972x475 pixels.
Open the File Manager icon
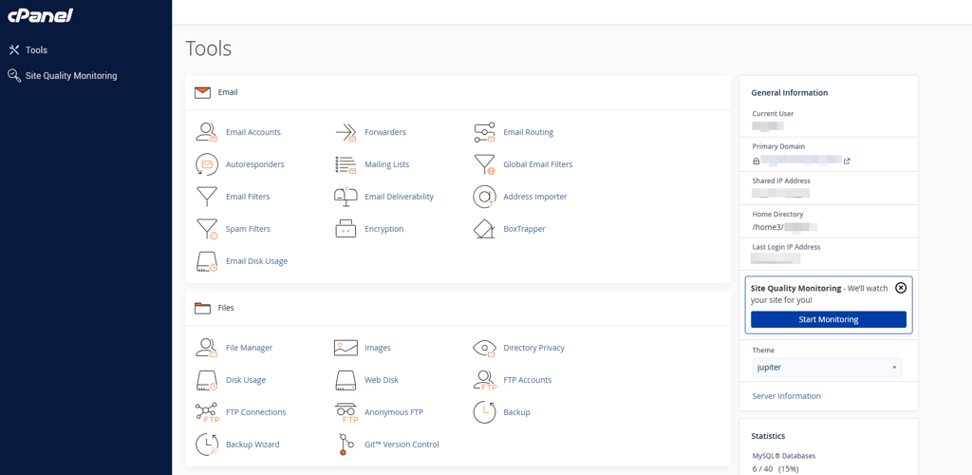click(x=206, y=348)
